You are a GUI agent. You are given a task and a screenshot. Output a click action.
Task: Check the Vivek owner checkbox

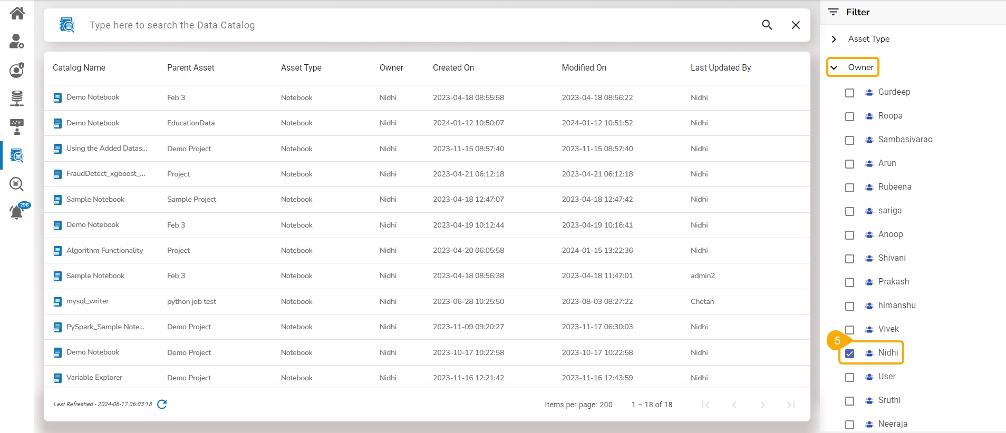[x=849, y=330]
